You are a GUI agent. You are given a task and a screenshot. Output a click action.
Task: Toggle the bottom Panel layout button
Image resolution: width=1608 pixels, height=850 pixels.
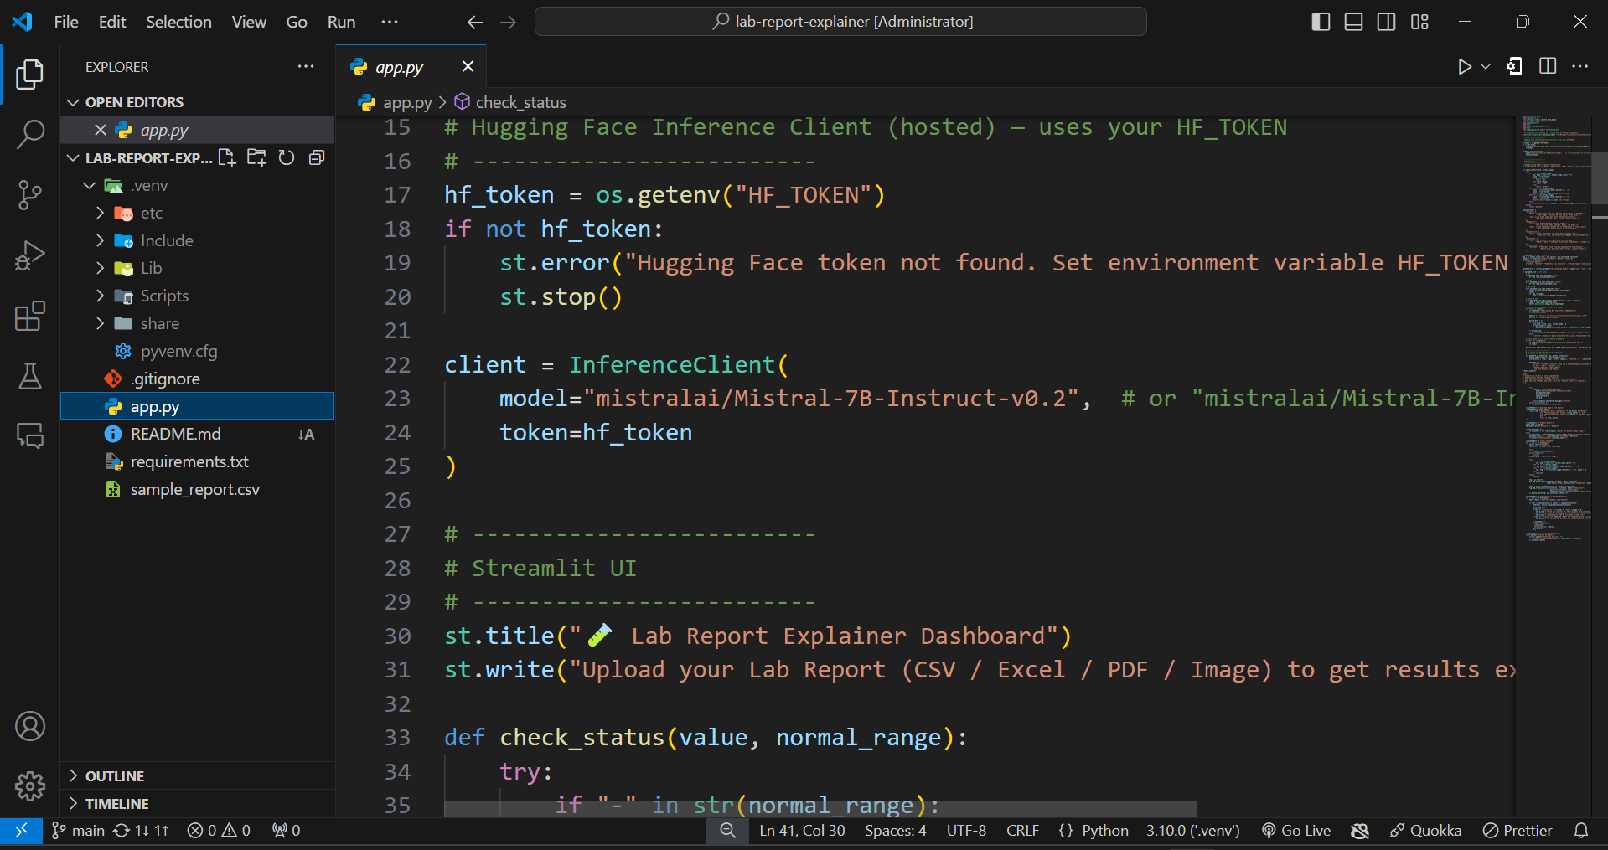click(1353, 22)
